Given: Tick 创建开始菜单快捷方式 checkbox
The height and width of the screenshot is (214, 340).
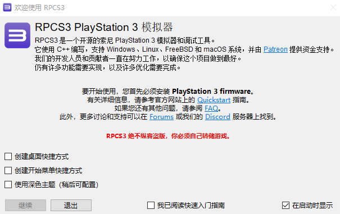Looking at the screenshot, I should click(8, 170).
